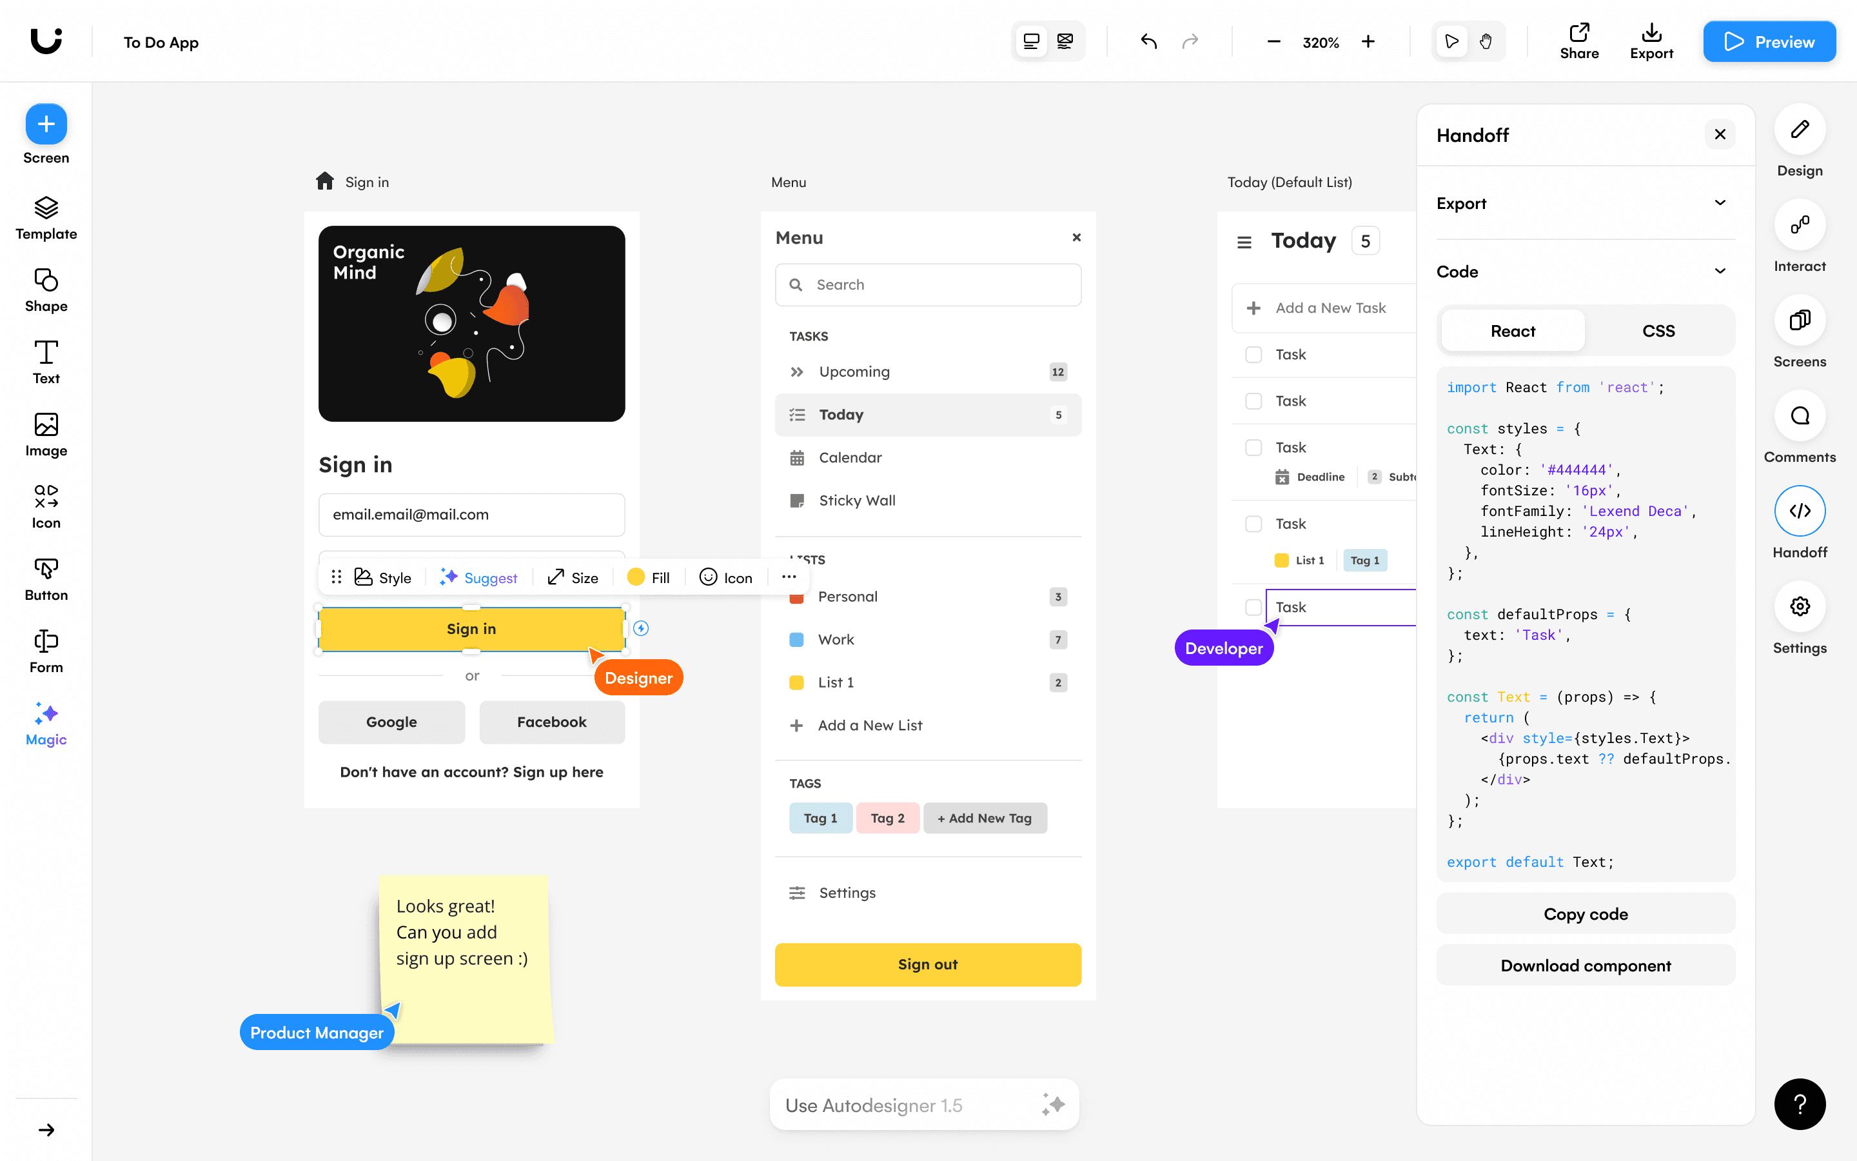Expand the Export section in Handoff
The height and width of the screenshot is (1161, 1857).
click(x=1719, y=202)
